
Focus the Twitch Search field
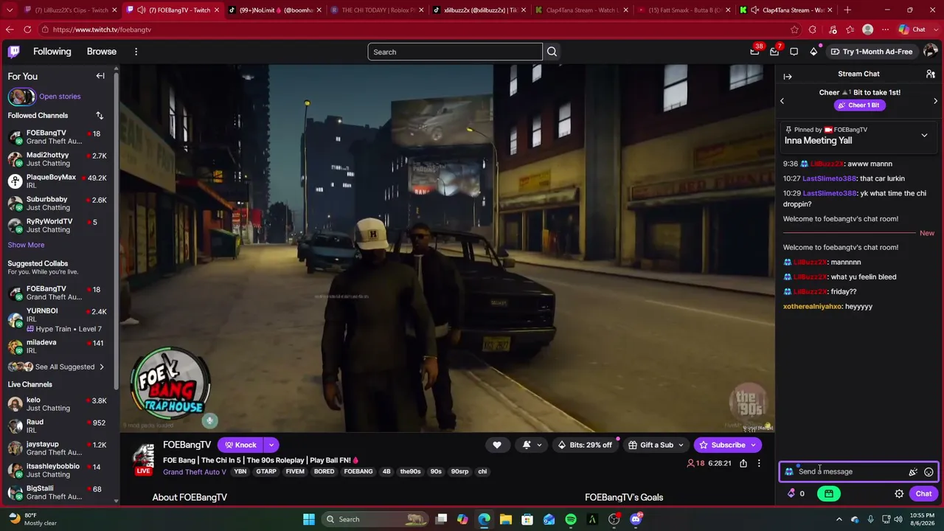[x=455, y=52]
